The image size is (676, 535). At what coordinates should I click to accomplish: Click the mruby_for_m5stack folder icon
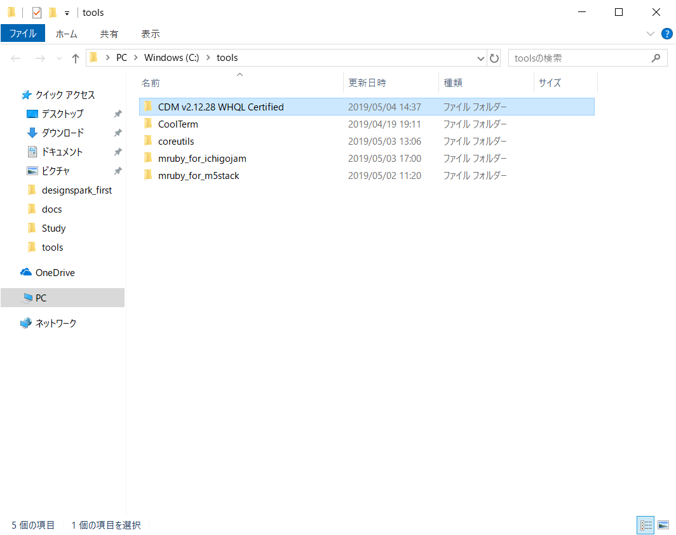(x=148, y=175)
